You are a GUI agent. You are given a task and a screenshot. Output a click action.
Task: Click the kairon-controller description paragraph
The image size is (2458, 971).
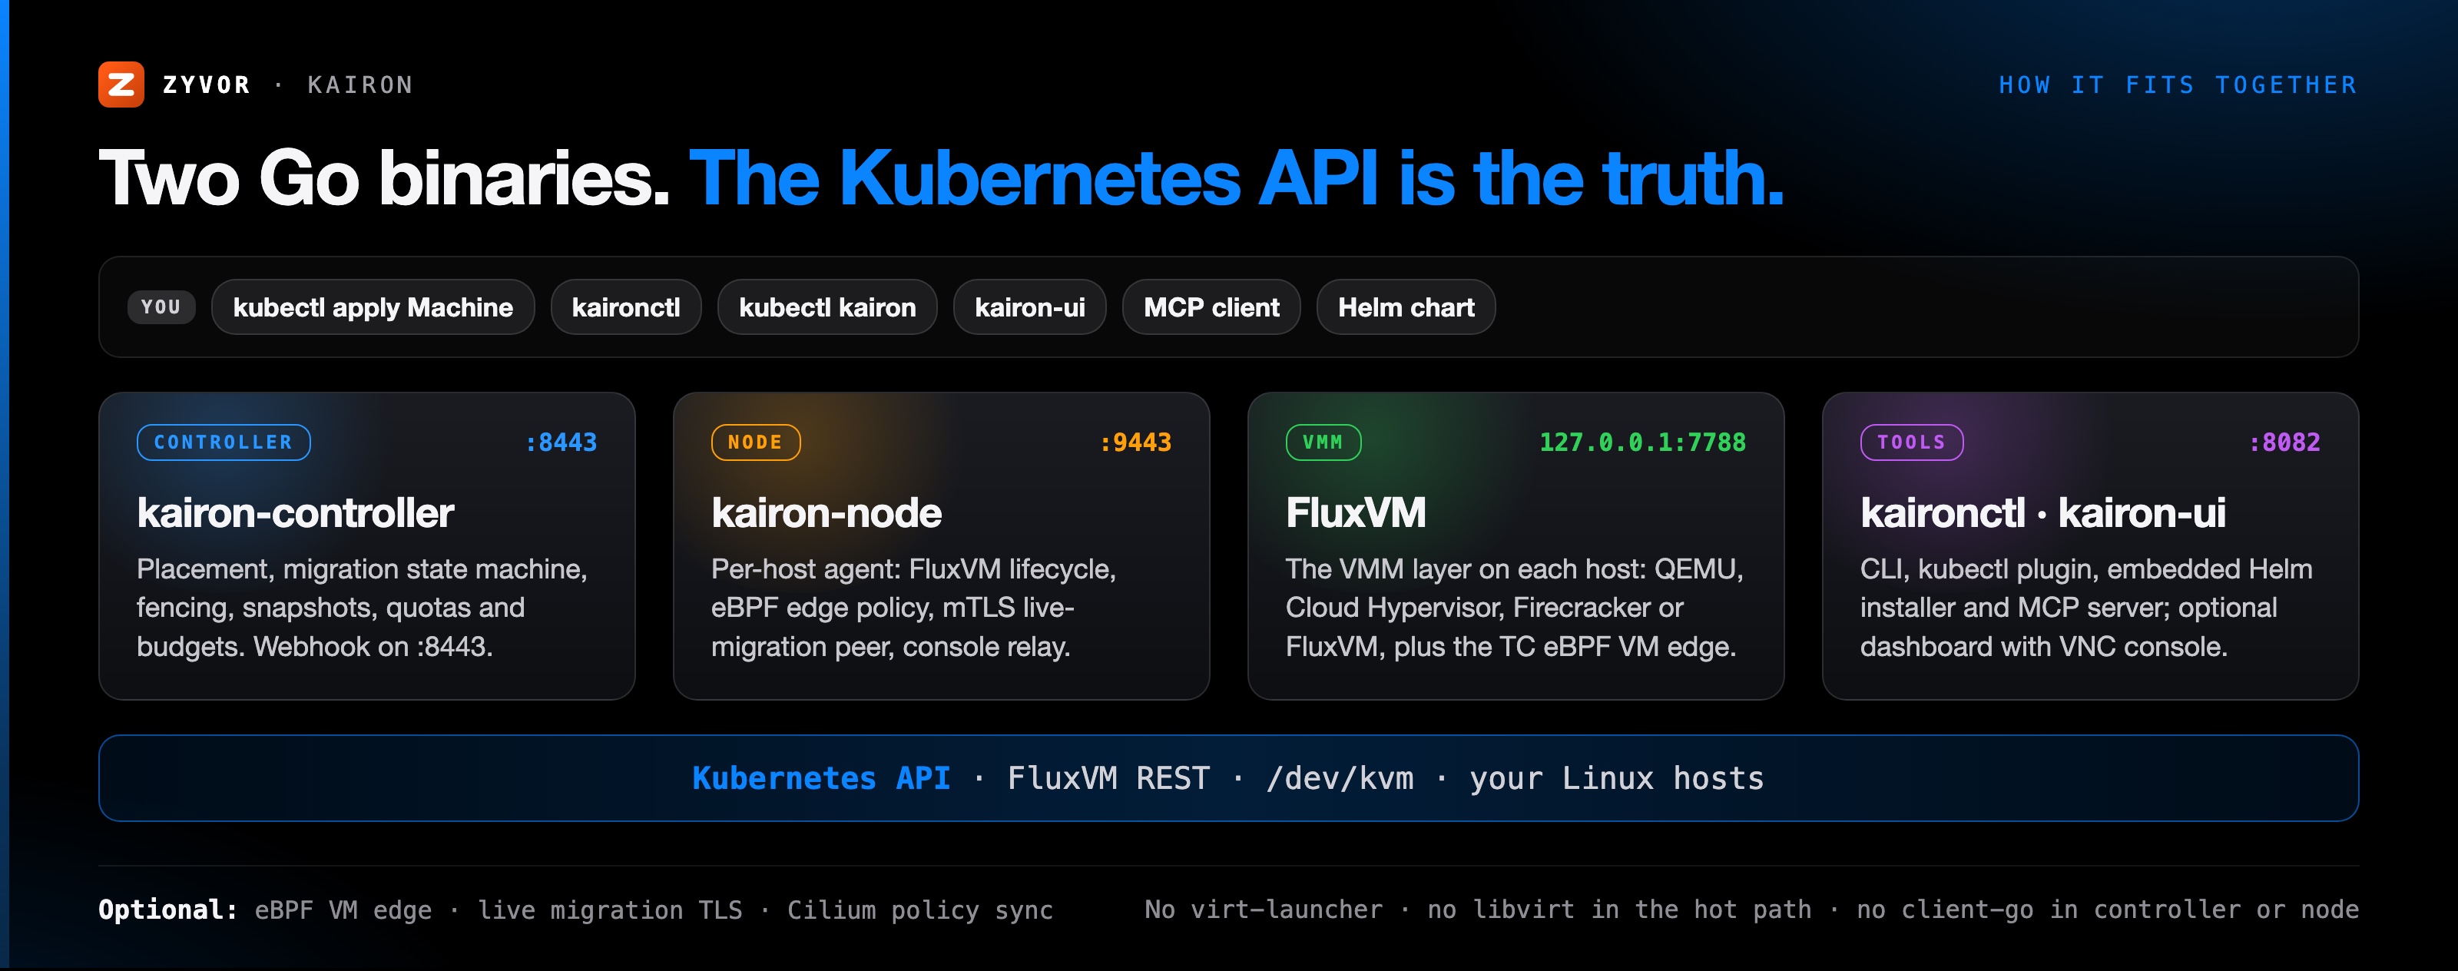tap(363, 608)
